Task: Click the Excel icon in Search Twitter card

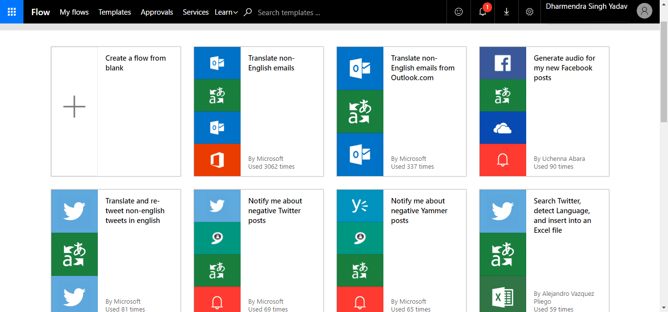Action: (x=503, y=294)
